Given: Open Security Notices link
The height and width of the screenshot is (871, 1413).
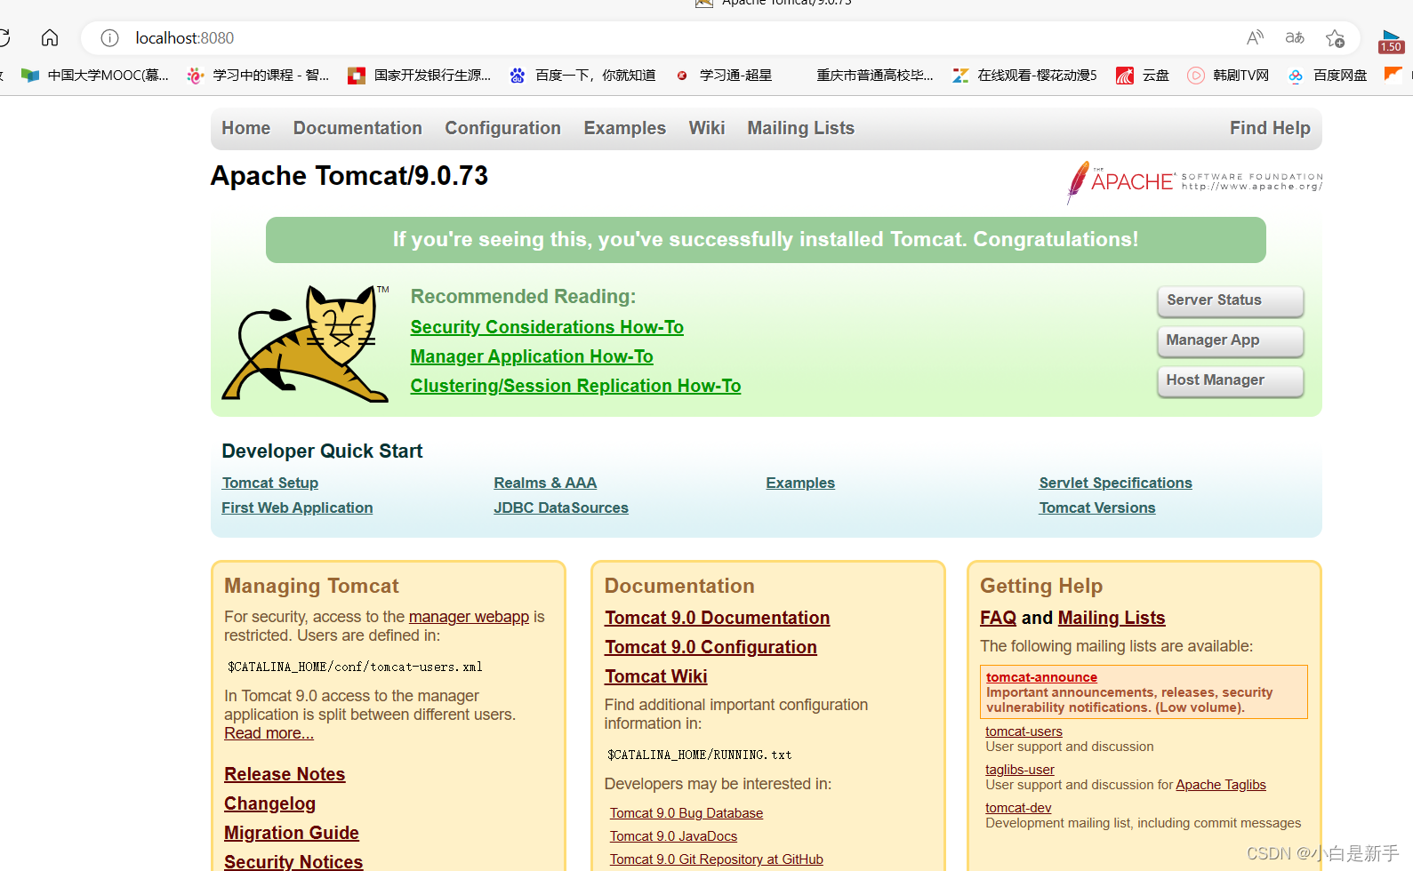Looking at the screenshot, I should (x=293, y=861).
